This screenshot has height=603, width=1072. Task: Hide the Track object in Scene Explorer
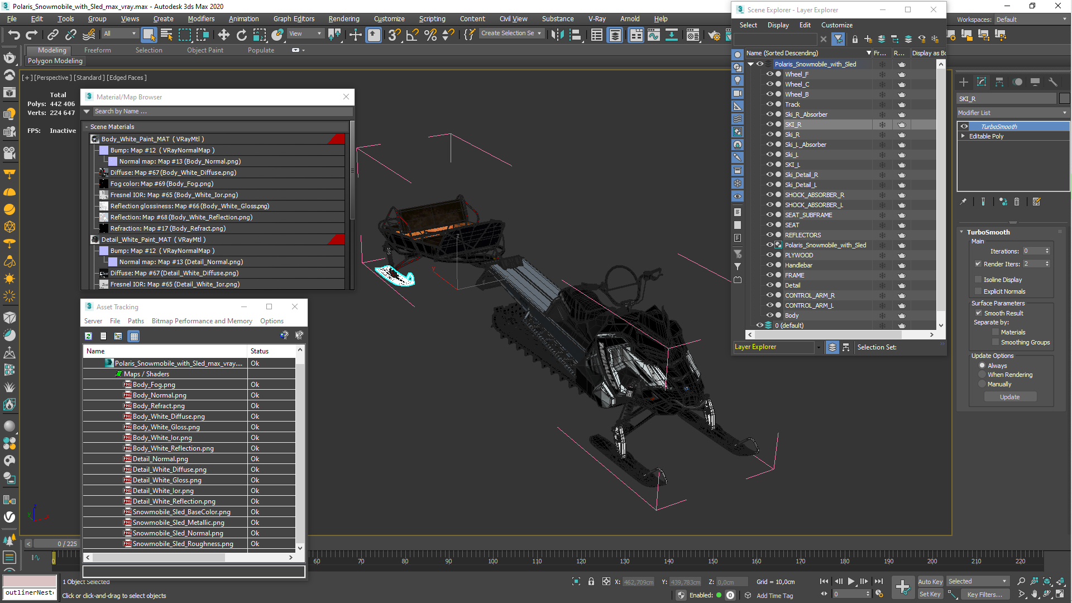click(769, 104)
